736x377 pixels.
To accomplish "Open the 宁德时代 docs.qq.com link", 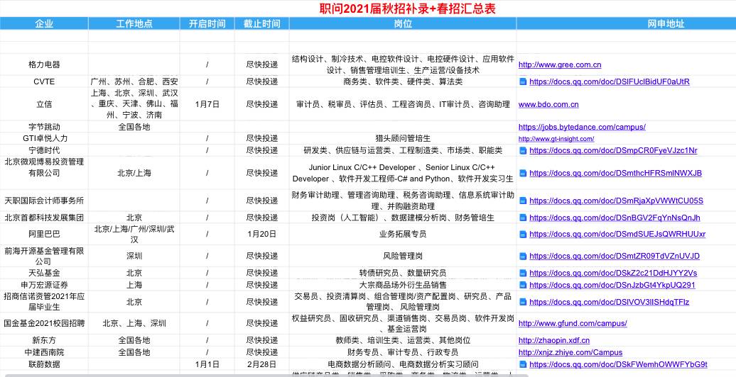I will (x=613, y=150).
